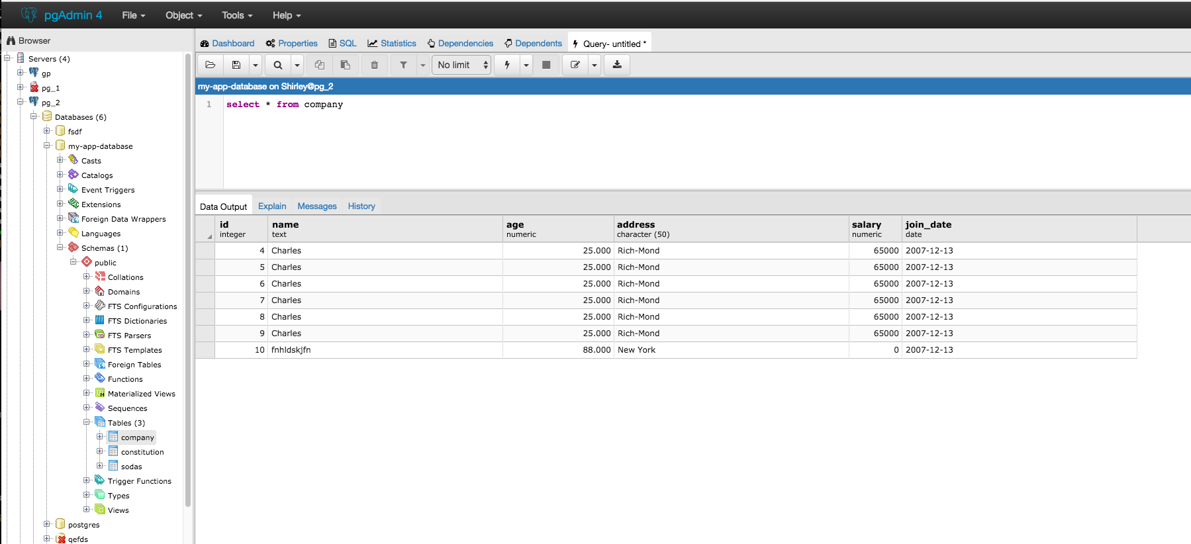This screenshot has width=1191, height=544.
Task: Click the Save floppy disk icon
Action: pyautogui.click(x=236, y=65)
